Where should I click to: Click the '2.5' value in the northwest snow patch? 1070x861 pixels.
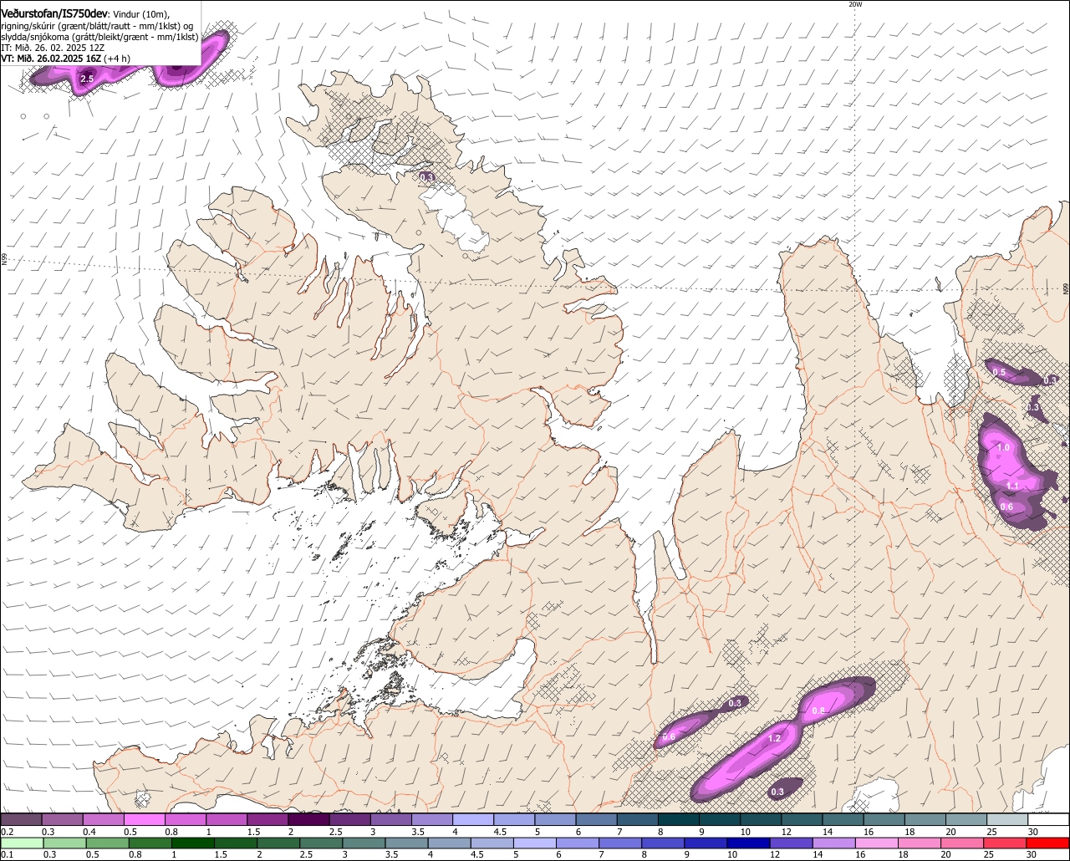(86, 79)
